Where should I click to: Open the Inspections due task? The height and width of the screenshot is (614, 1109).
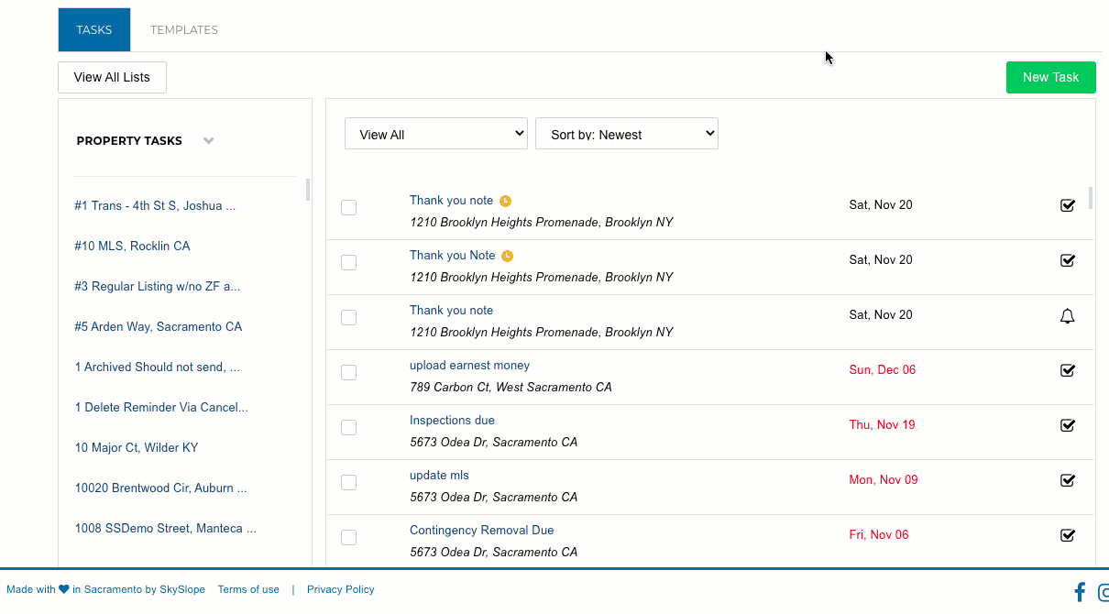pos(452,421)
